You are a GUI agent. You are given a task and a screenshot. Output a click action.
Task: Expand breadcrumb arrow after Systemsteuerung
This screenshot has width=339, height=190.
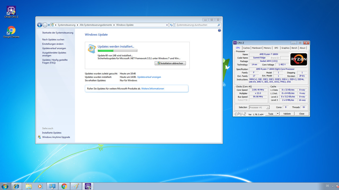point(77,25)
